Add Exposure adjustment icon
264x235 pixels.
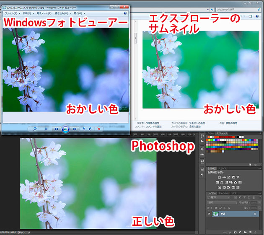[233, 178]
